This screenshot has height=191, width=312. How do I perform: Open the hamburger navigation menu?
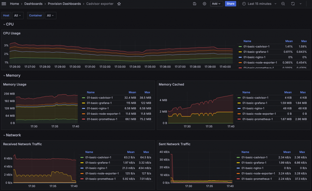click(x=4, y=4)
